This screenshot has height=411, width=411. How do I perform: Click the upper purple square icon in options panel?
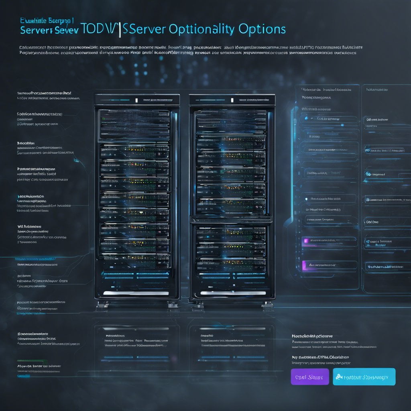pos(306,241)
